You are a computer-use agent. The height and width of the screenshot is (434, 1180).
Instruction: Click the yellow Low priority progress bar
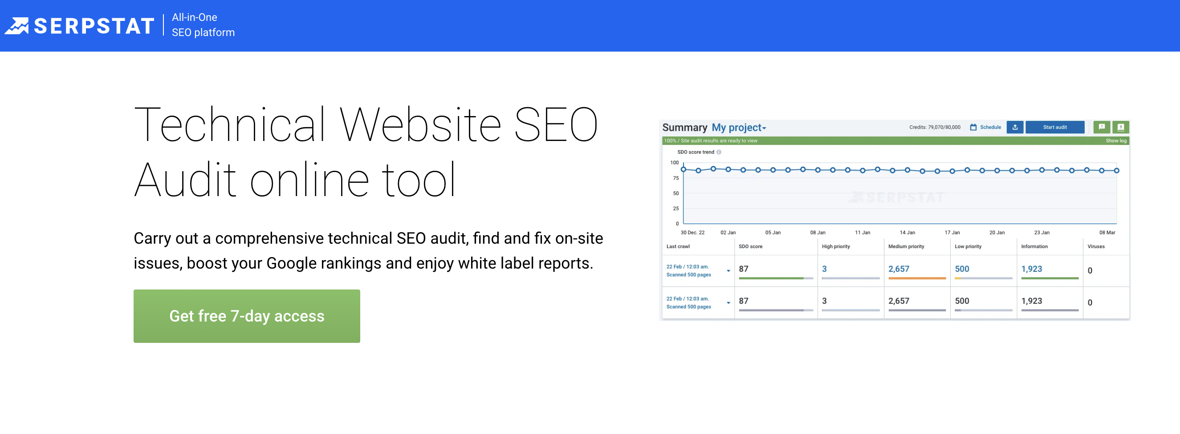coord(958,278)
